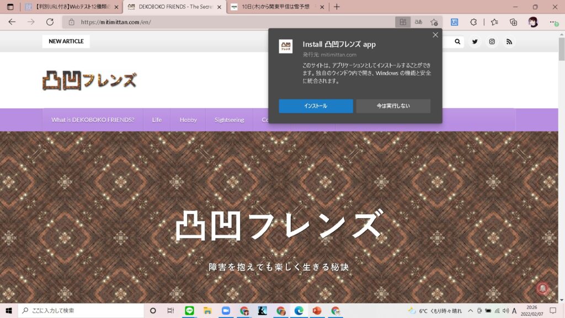Open the favorites list icon
565x318 pixels.
click(x=494, y=22)
